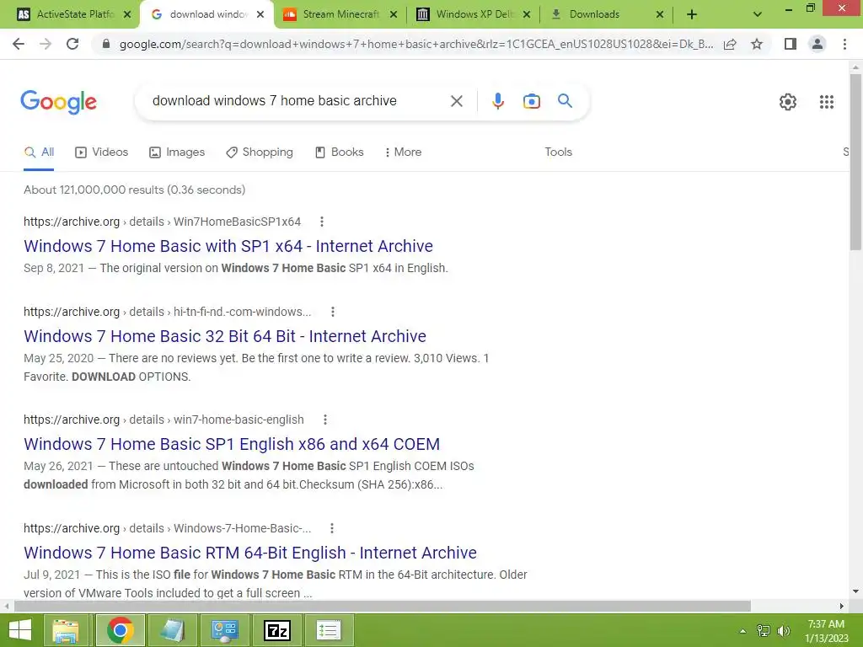Image resolution: width=863 pixels, height=647 pixels.
Task: Open the Windows Start menu
Action: pyautogui.click(x=20, y=630)
